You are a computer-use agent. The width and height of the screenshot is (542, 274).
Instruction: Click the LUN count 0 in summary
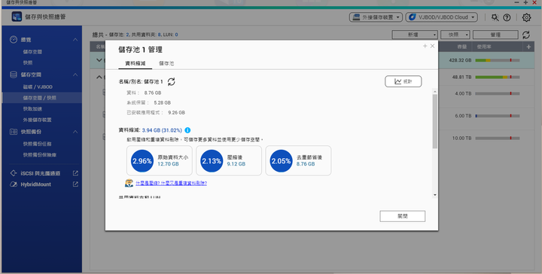(176, 35)
